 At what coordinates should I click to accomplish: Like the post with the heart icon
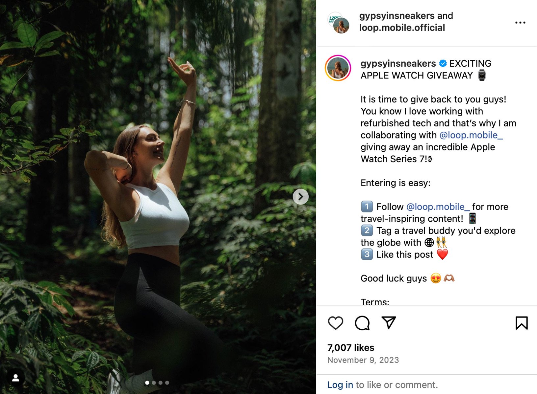click(x=335, y=323)
